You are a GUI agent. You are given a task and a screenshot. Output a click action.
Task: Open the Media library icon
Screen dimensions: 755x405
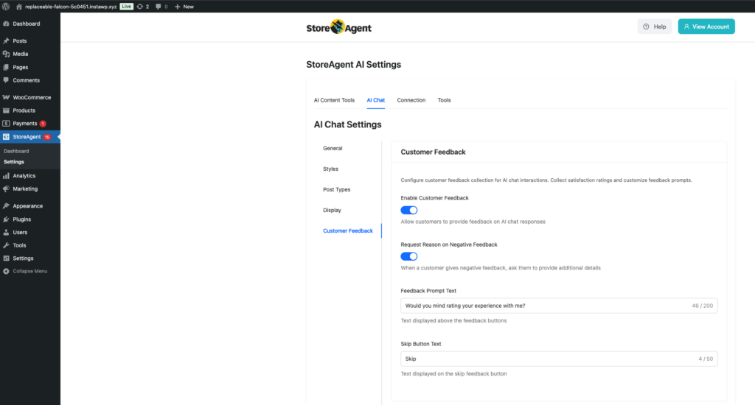coord(6,54)
